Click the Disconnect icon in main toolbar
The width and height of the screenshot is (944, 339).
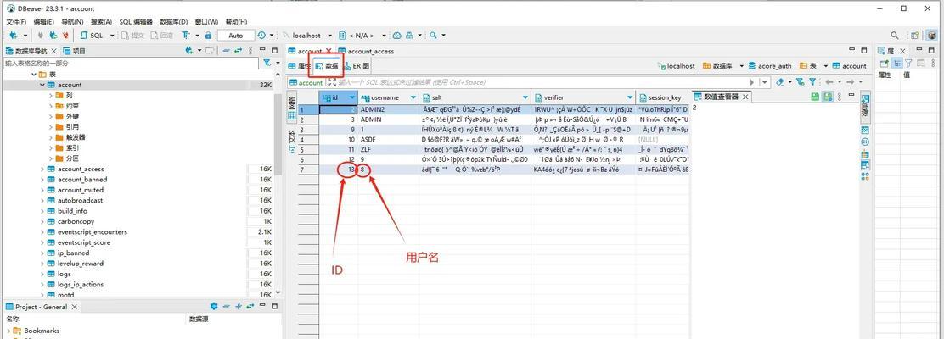tap(65, 36)
